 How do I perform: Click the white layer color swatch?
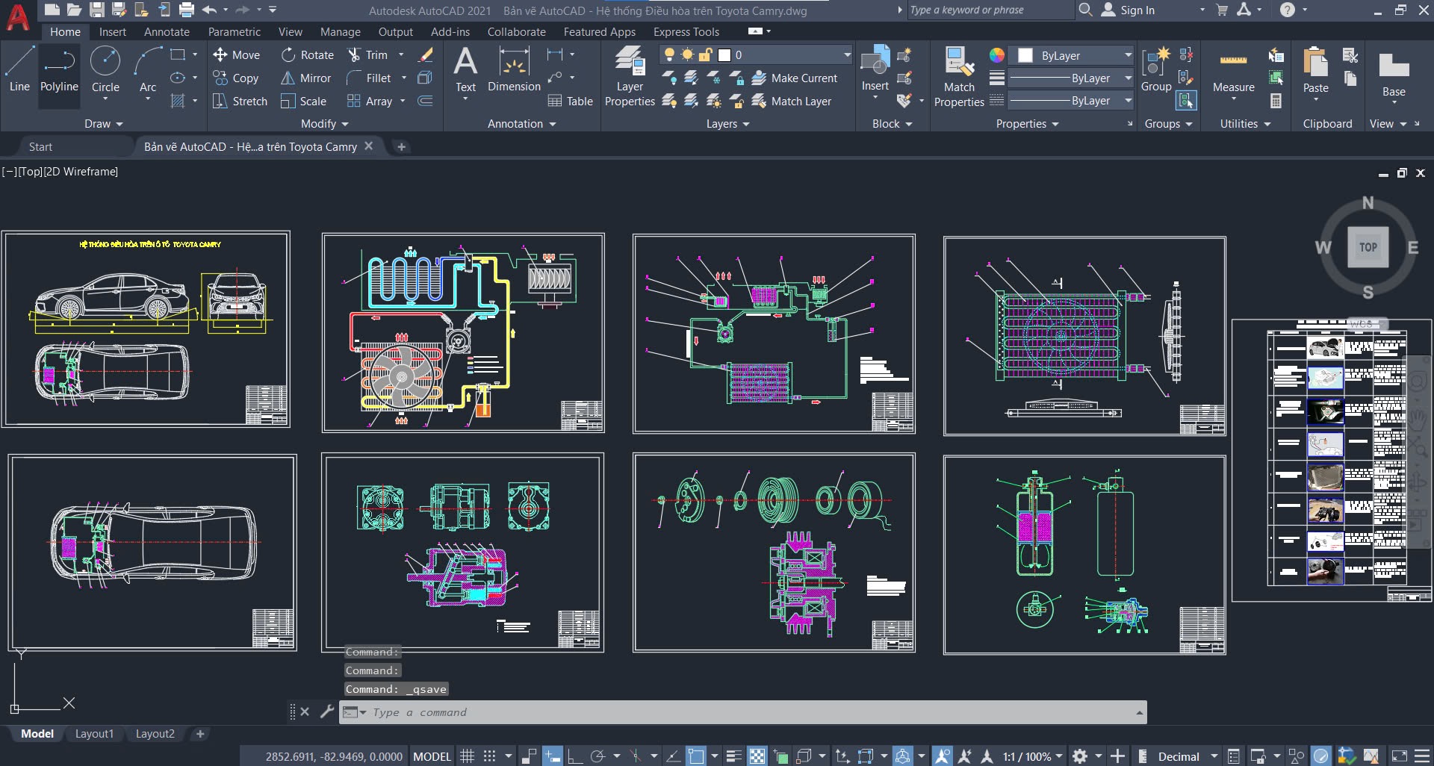pyautogui.click(x=724, y=55)
